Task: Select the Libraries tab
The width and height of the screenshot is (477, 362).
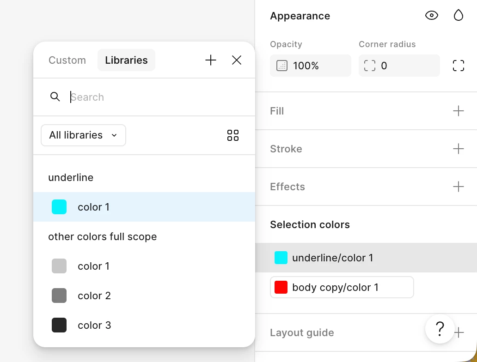Action: pos(126,60)
